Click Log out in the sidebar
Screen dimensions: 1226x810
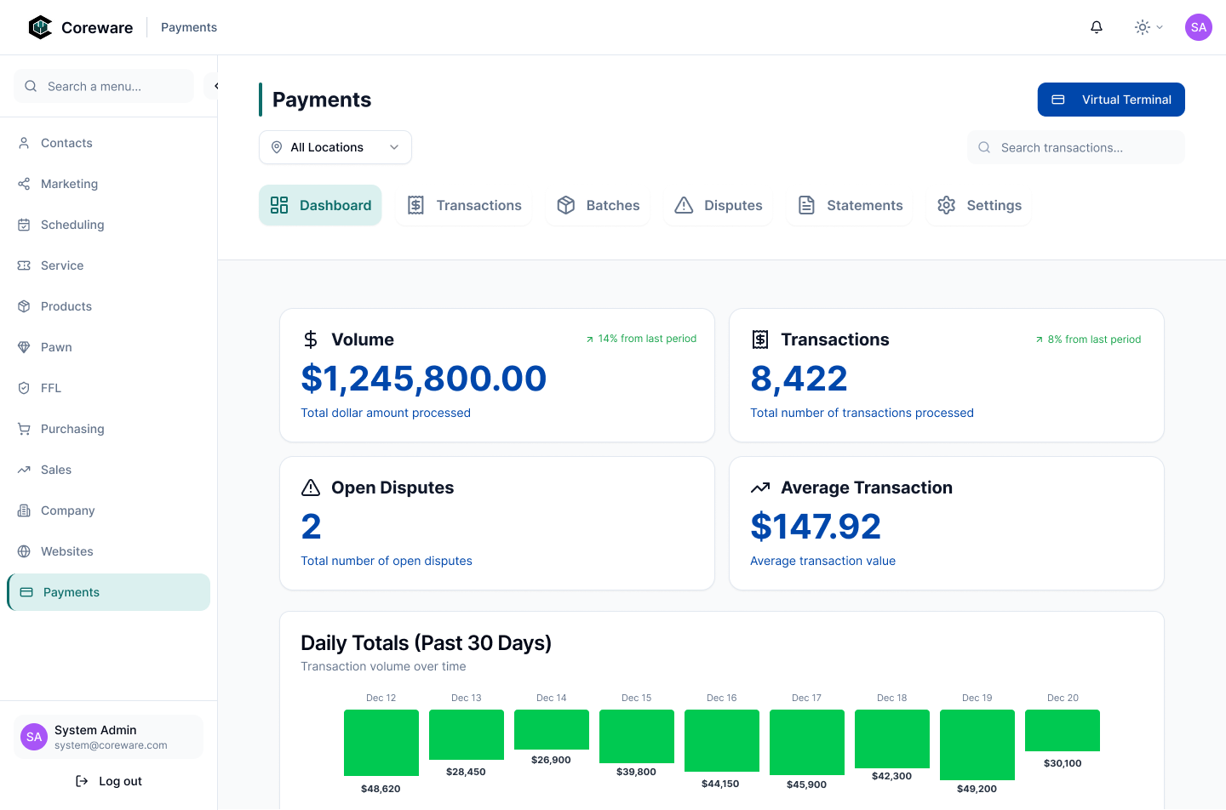click(109, 781)
